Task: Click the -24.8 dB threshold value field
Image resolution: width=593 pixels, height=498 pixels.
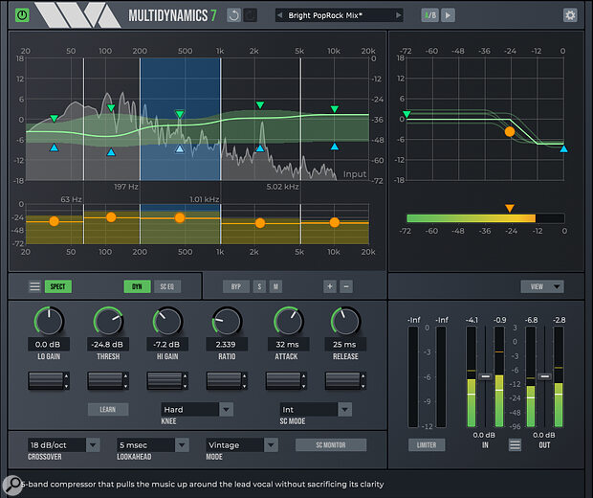Action: point(108,344)
